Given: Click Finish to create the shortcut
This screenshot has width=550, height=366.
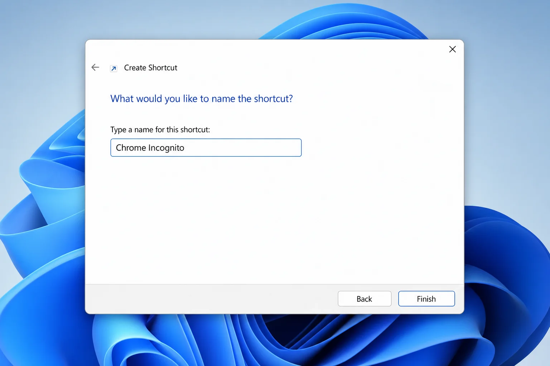Looking at the screenshot, I should (426, 299).
